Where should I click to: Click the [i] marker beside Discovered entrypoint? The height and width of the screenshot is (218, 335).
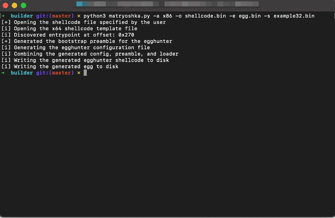click(x=6, y=35)
